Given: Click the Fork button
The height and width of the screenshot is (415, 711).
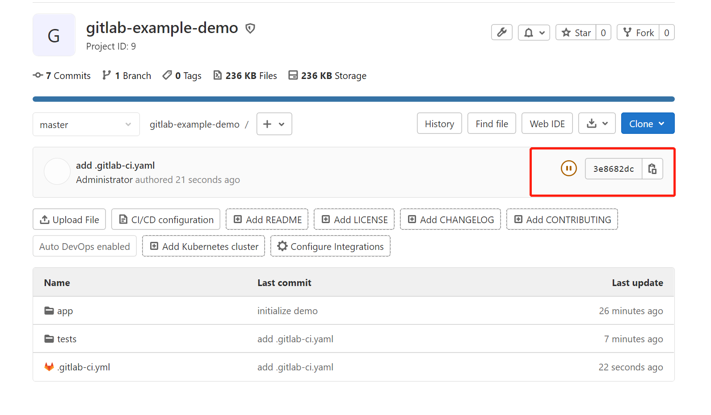Looking at the screenshot, I should [638, 33].
